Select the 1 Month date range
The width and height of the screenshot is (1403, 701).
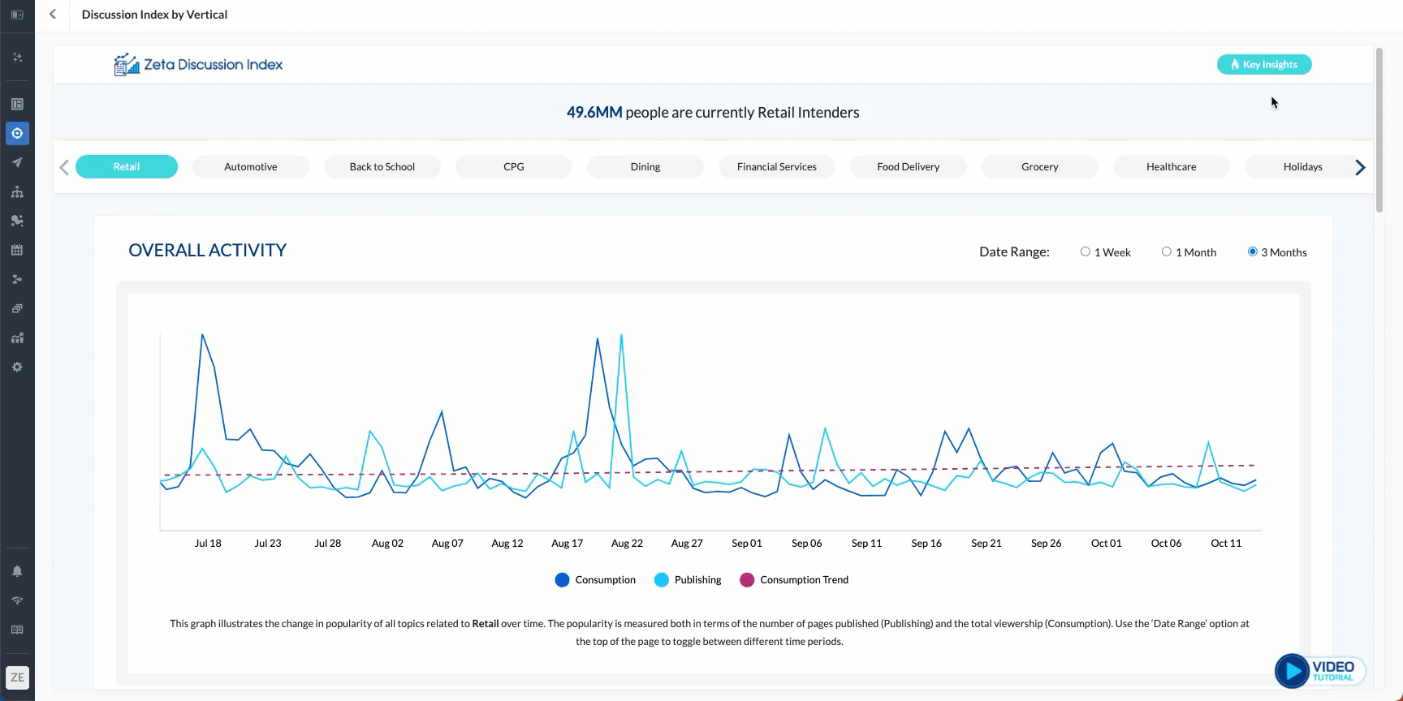pos(1167,252)
